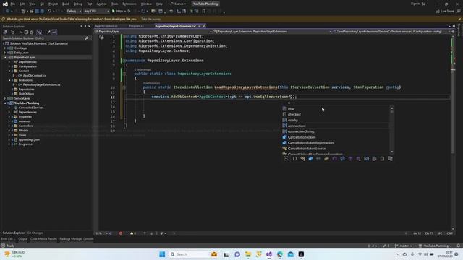463x260 pixels.
Task: Open the Extensions menu
Action: pyautogui.click(x=129, y=4)
